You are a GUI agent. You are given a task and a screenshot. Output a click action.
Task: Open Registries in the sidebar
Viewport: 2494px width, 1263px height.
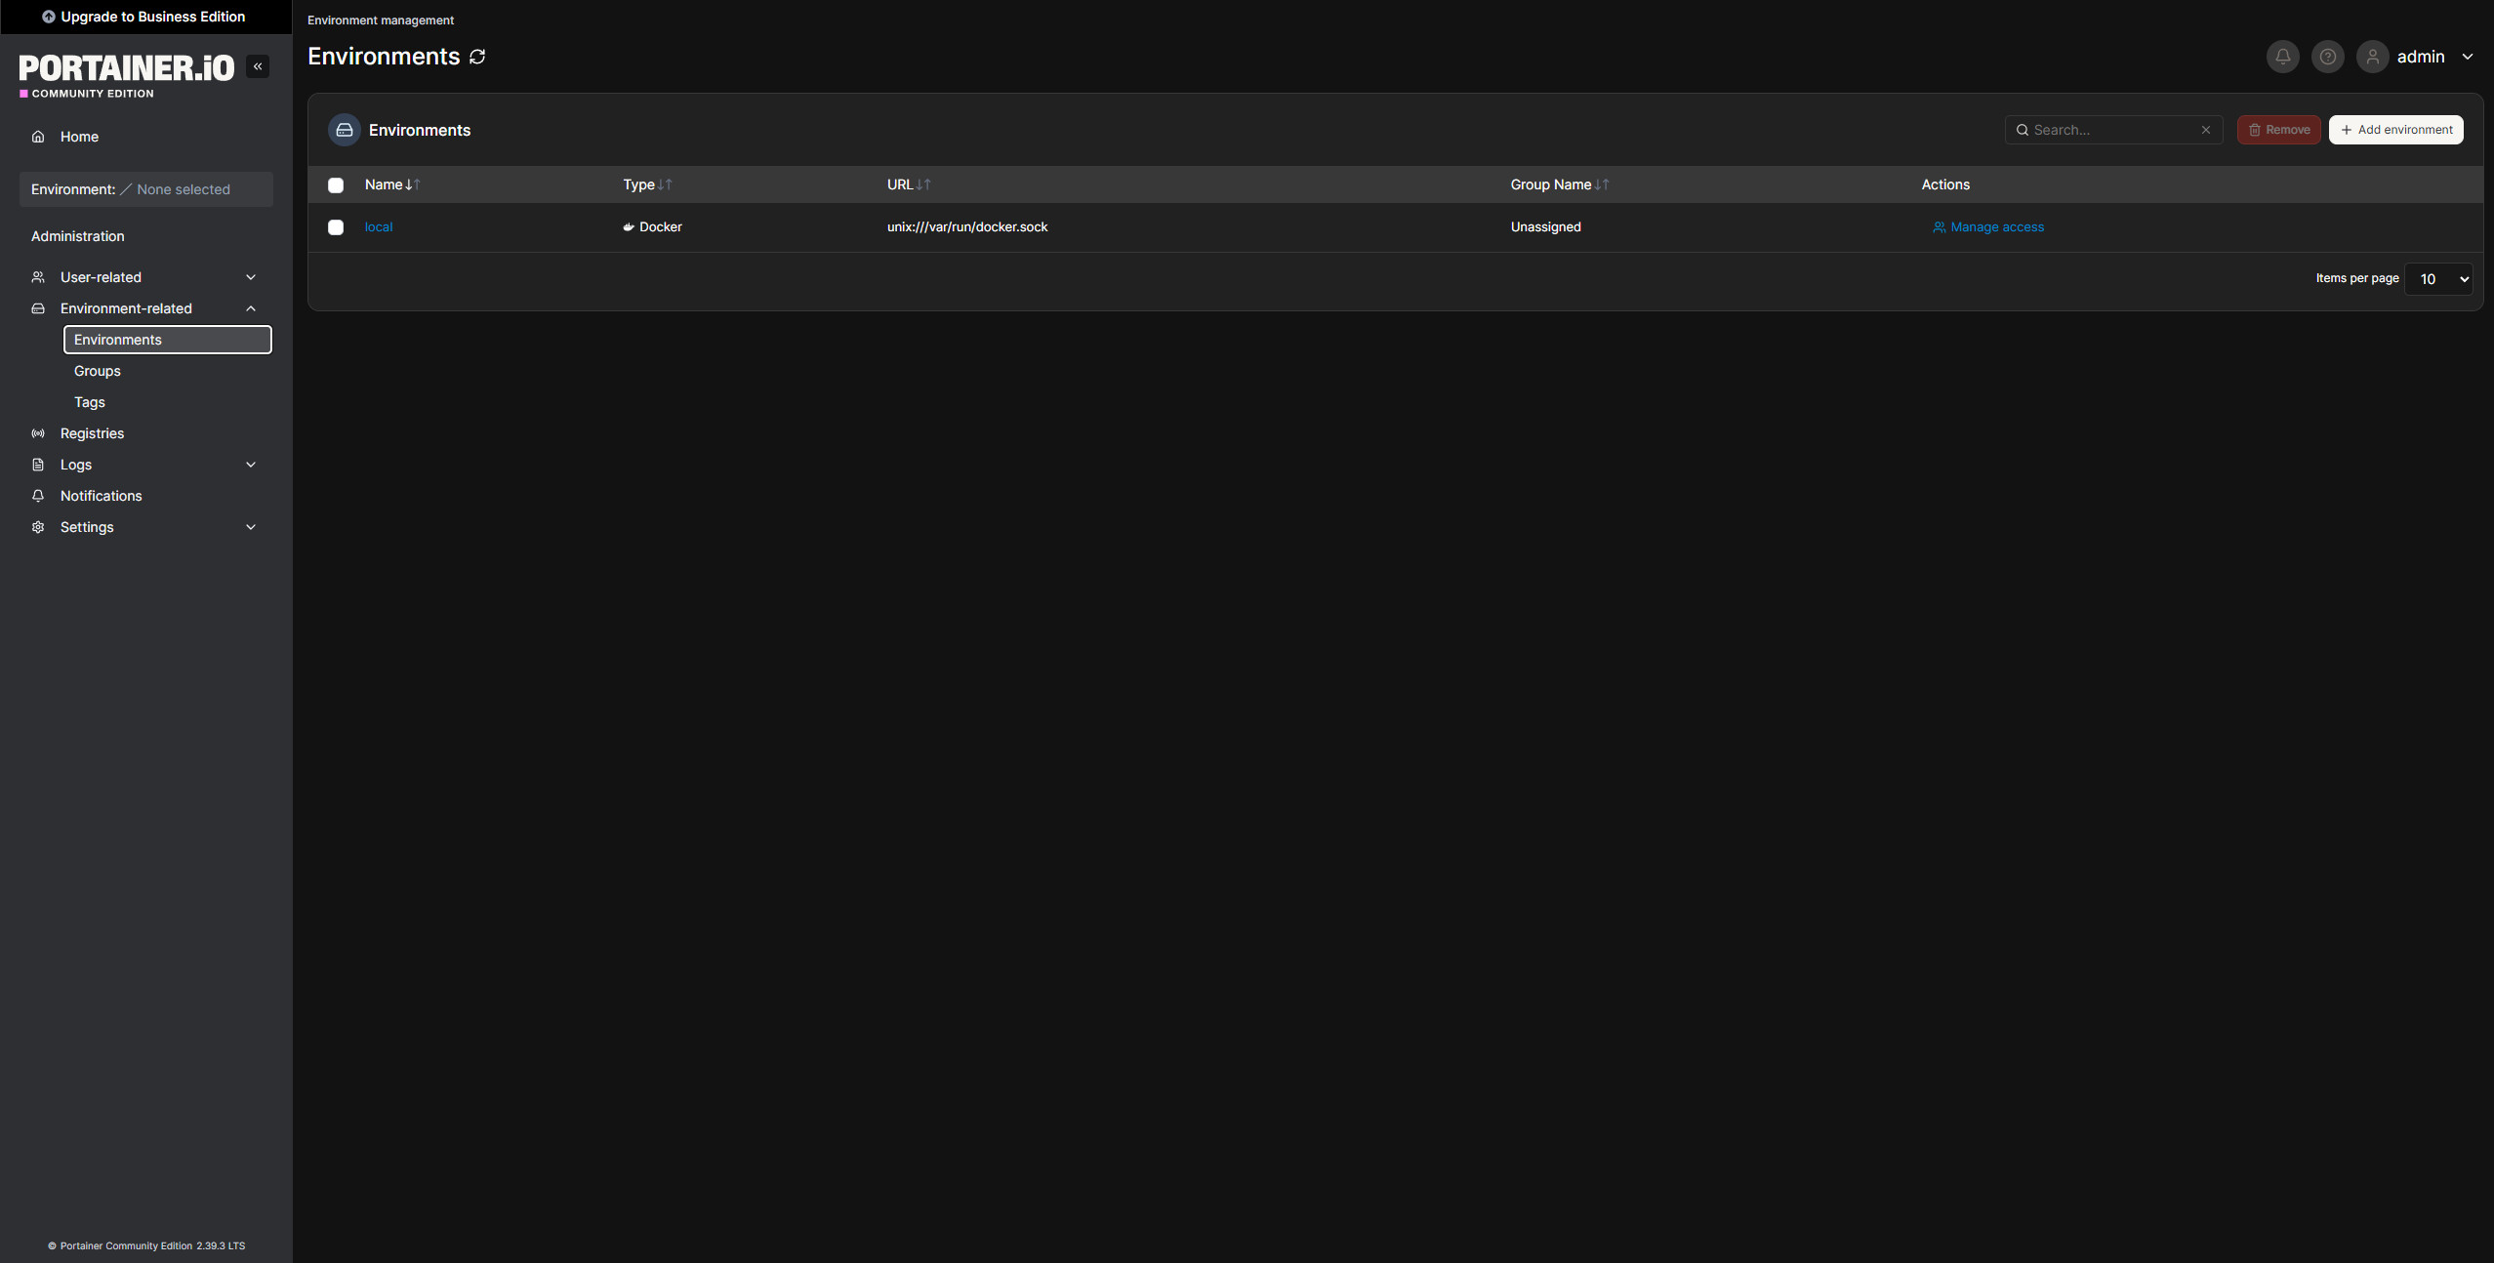click(x=146, y=433)
